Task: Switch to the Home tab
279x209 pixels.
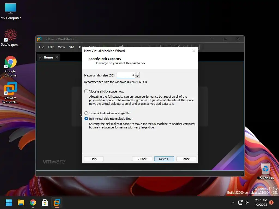Action: pos(48,57)
